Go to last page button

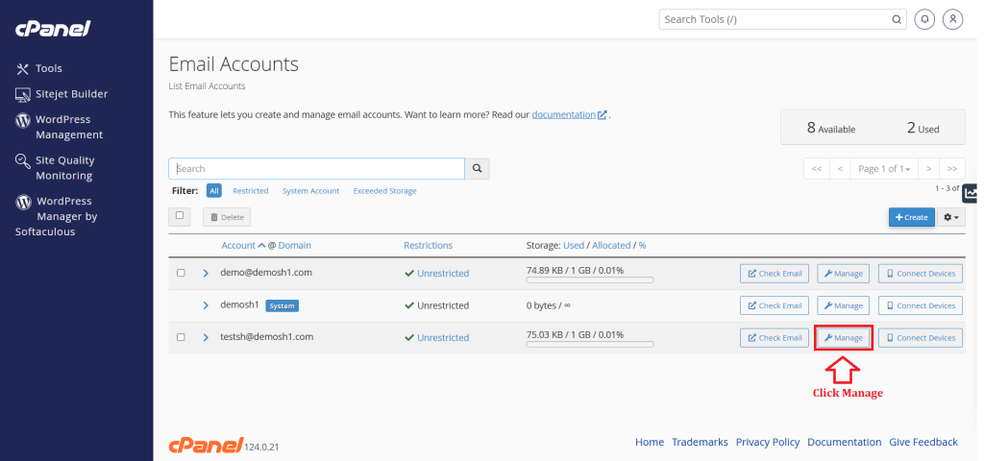(x=952, y=169)
